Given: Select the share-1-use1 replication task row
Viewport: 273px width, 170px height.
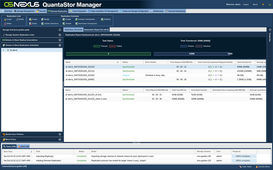Looking at the screenshot, I should pos(165,99).
